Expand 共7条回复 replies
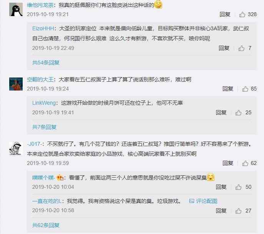Viewport: 264px width, 234px height. 44,127
